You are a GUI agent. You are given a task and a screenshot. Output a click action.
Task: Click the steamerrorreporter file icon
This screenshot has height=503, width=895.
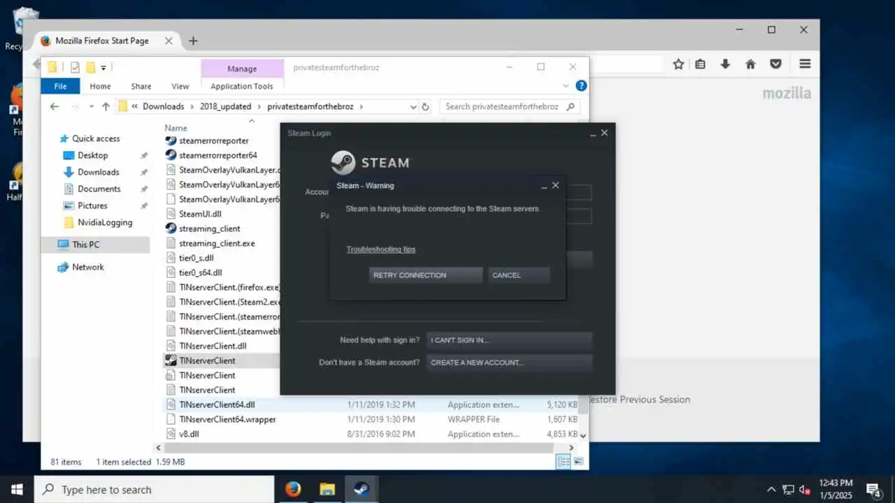171,140
